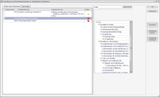Click the Weitersuchen button
Image resolution: width=160 pixels, height=97 pixels.
pos(127,7)
